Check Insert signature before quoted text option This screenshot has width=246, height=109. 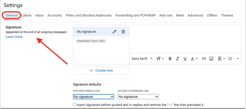pos(75,104)
